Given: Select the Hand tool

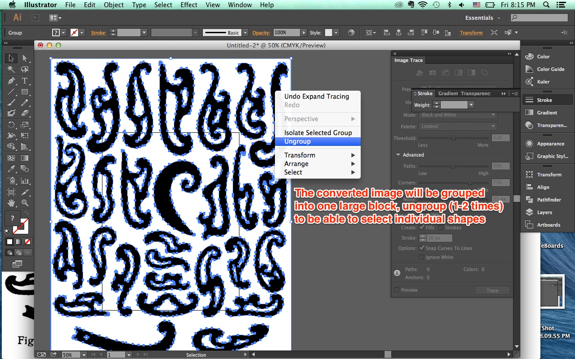Looking at the screenshot, I should [x=12, y=203].
